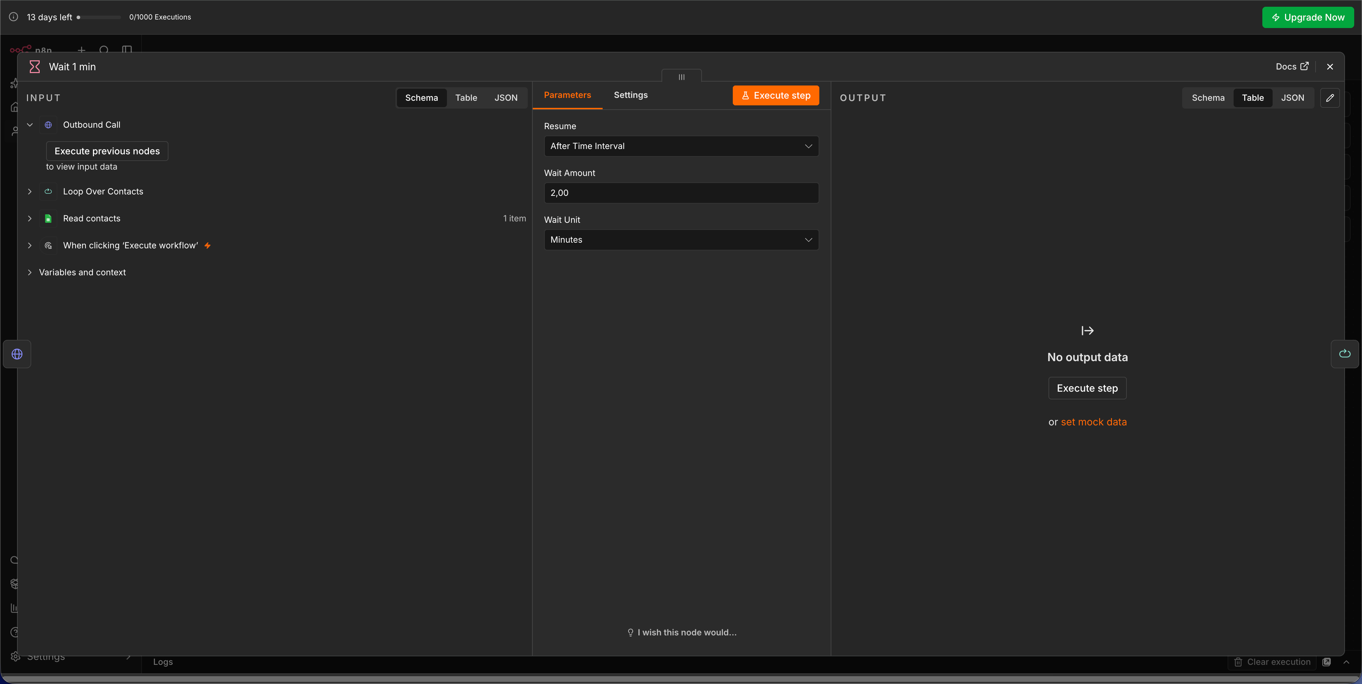Viewport: 1362px width, 684px height.
Task: Expand the Loop Over Contacts node
Action: pos(29,192)
